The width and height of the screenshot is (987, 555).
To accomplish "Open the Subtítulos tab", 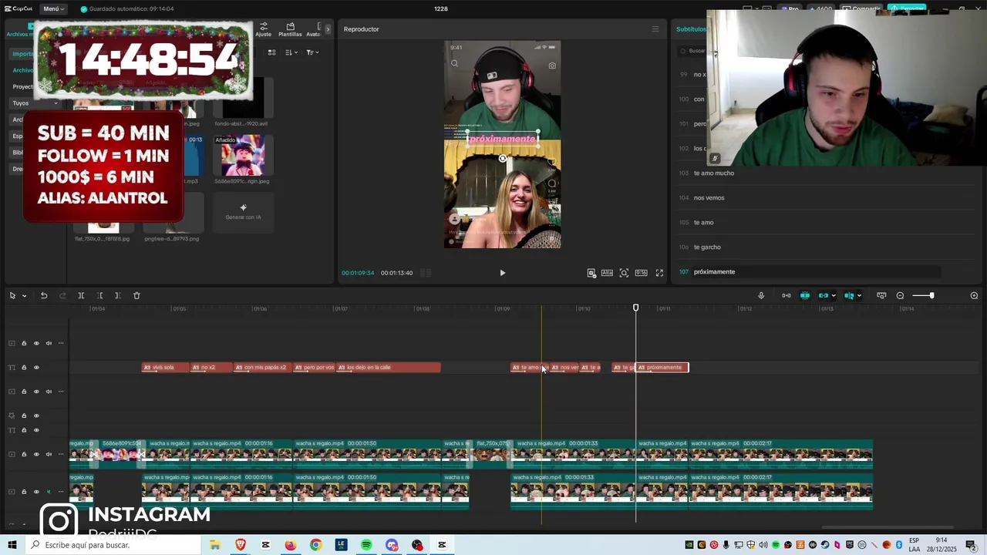I will 691,29.
